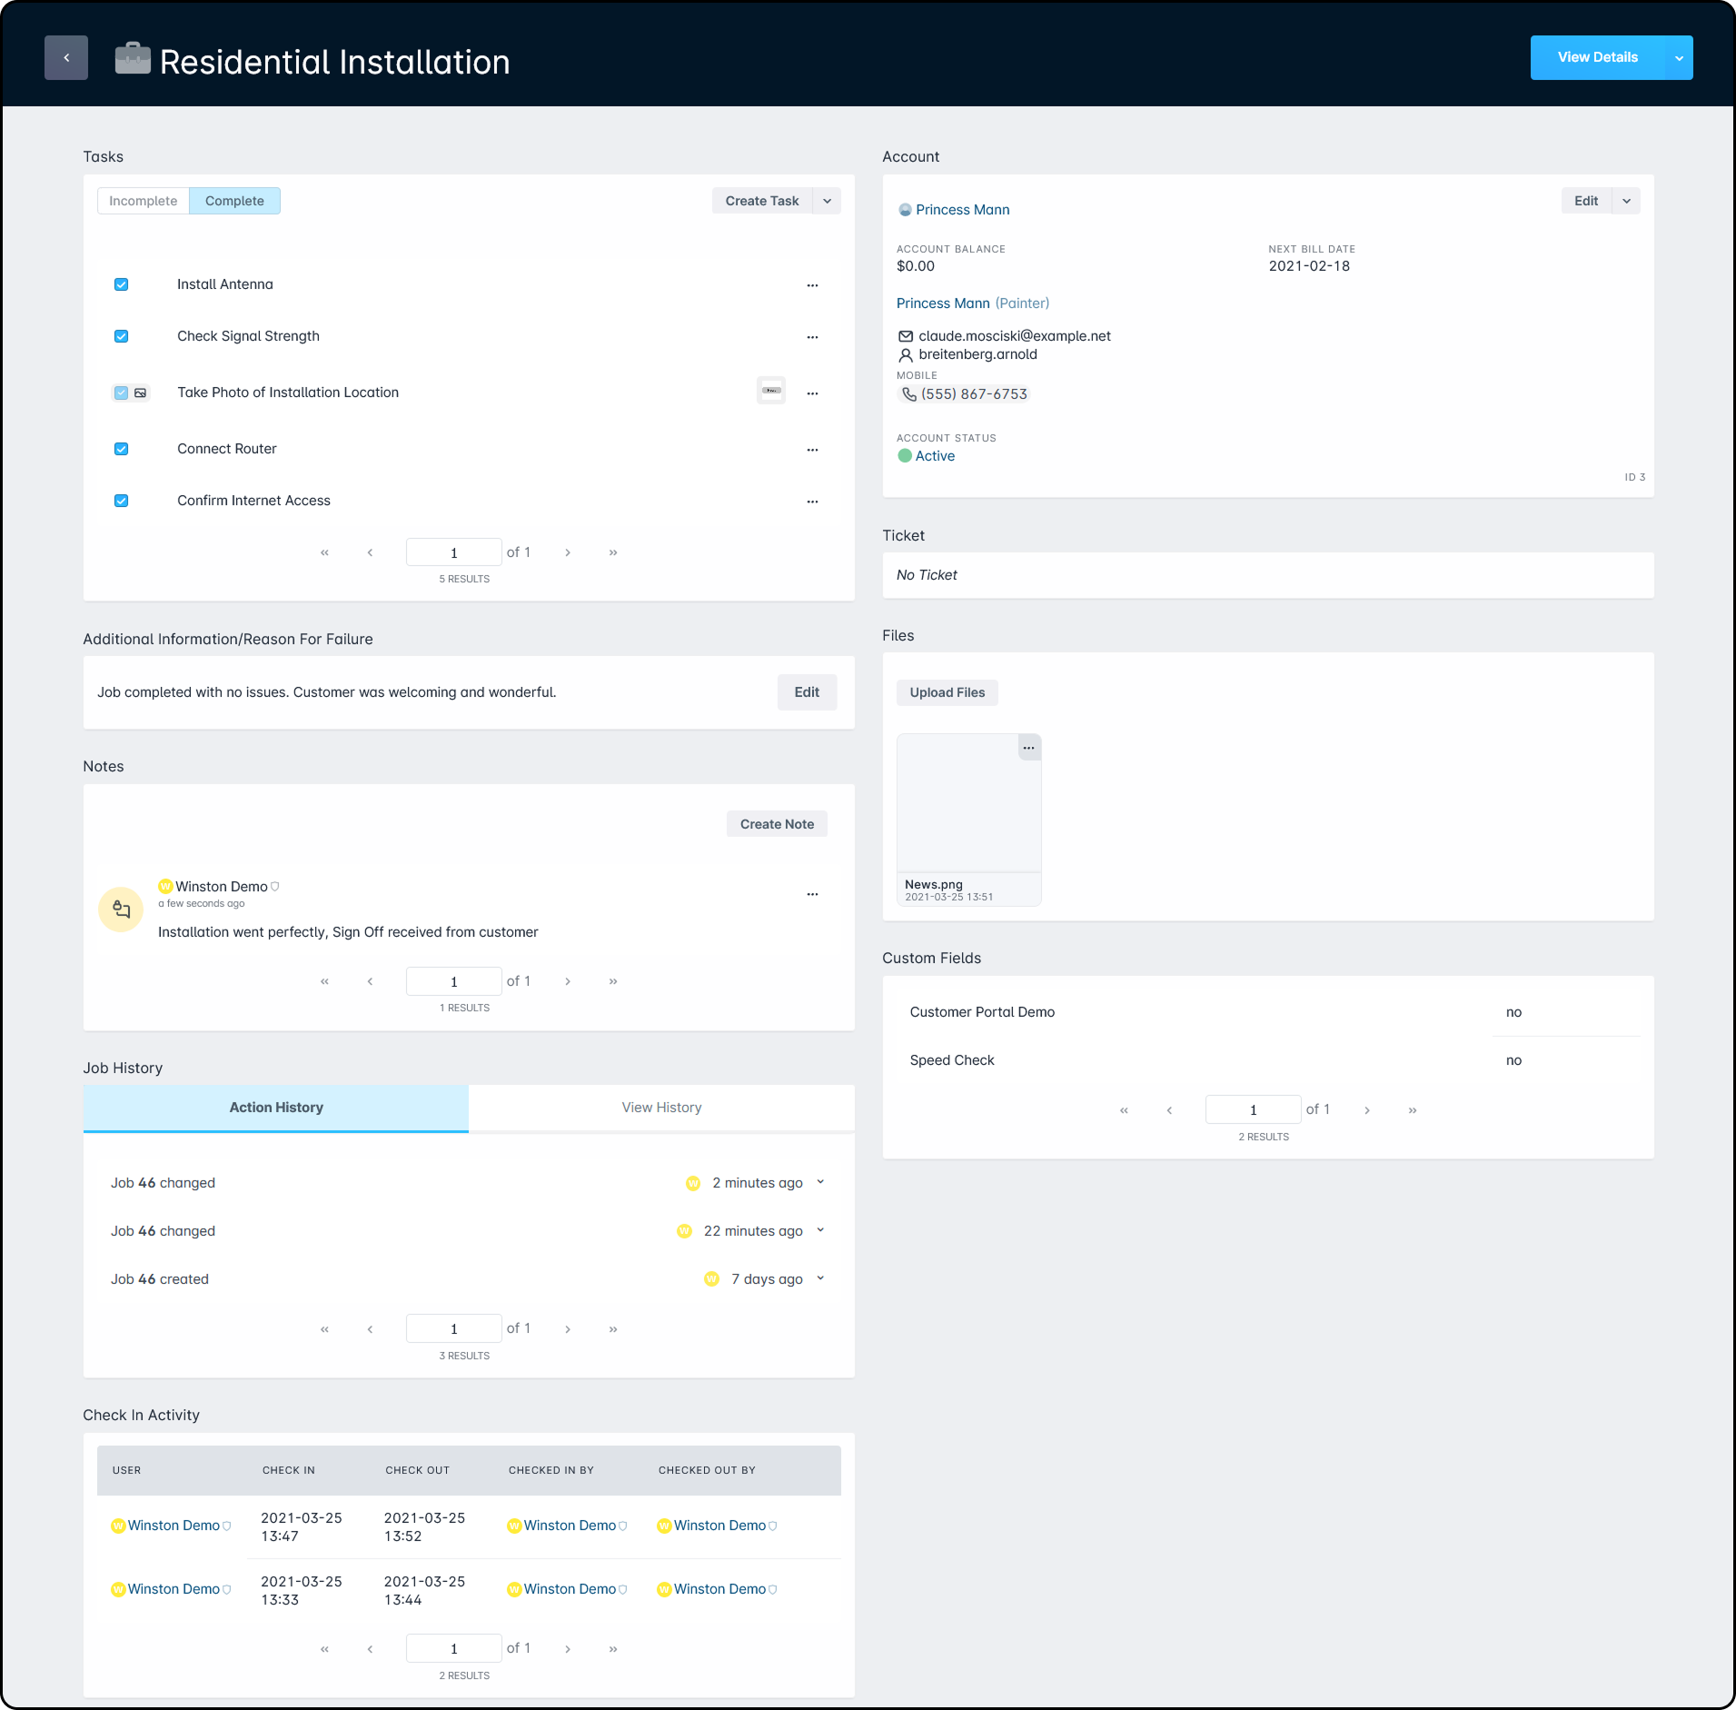Go to last page of Tasks list
Viewport: 1736px width, 1710px height.
pos(613,552)
